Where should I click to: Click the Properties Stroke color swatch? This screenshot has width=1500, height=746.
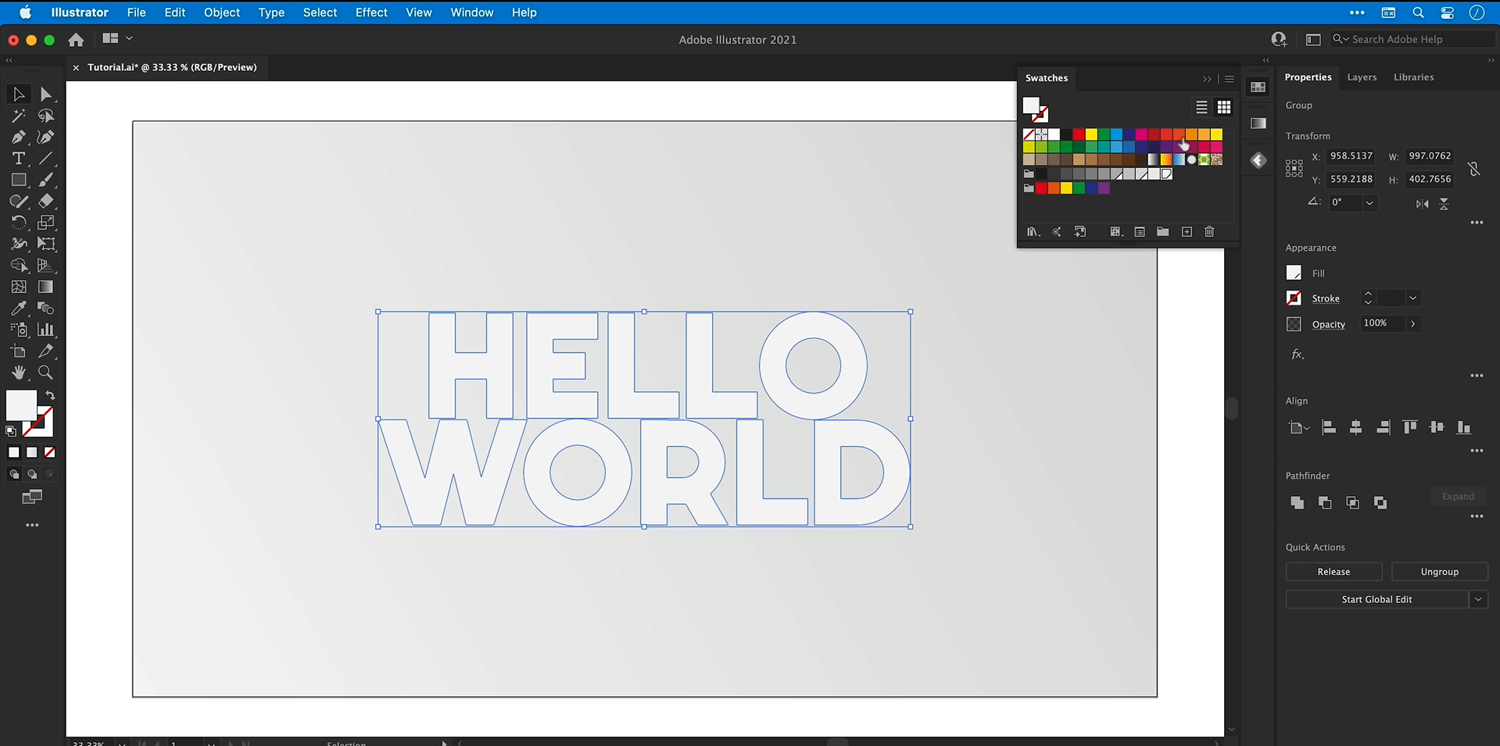point(1294,298)
